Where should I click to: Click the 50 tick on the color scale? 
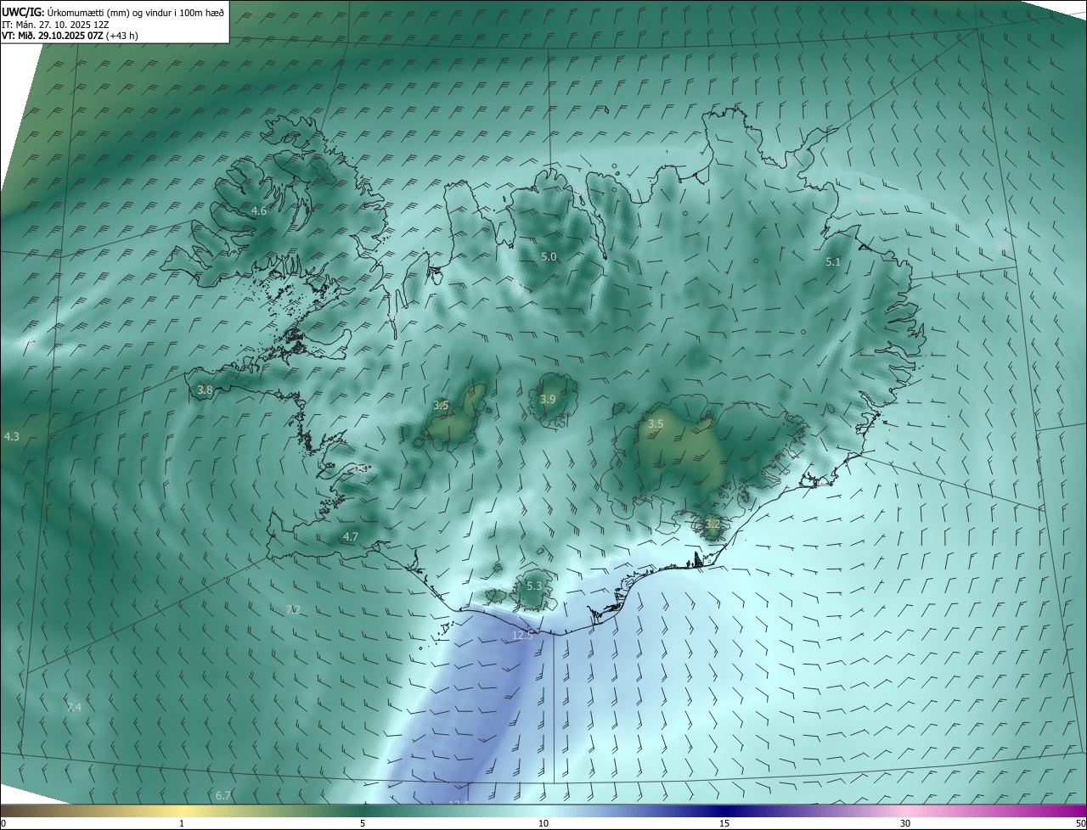click(1080, 823)
